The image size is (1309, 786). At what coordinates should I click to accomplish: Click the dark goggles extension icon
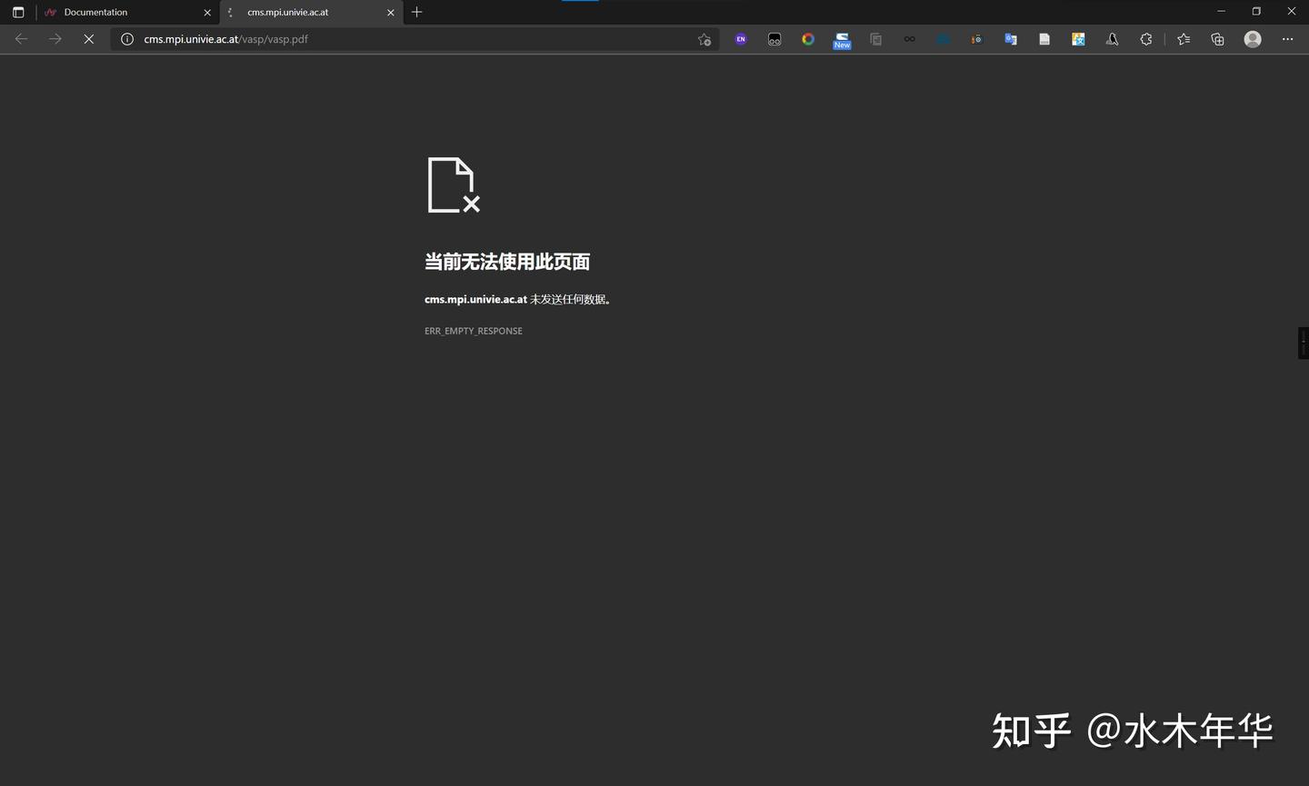click(x=774, y=39)
